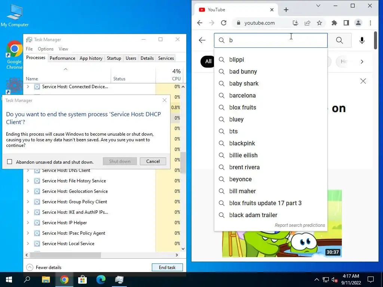383x287 pixels.
Task: Bookmark this page with the star icon
Action: [x=319, y=23]
